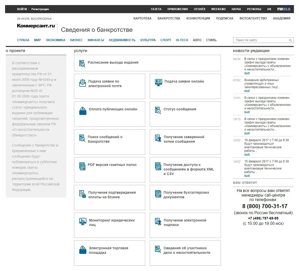Go to the АКАДЕМИЯ section
The image size is (299, 271).
[x=282, y=18]
